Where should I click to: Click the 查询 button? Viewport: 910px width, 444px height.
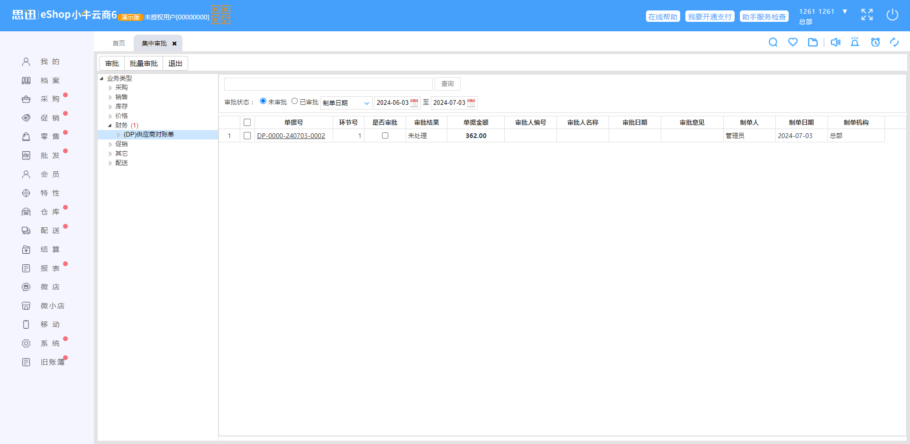pyautogui.click(x=447, y=84)
